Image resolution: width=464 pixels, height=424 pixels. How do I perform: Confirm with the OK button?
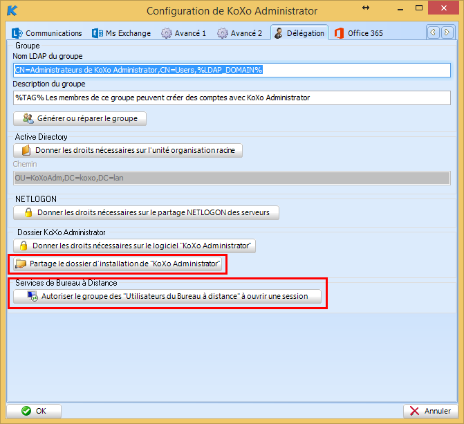pos(34,411)
